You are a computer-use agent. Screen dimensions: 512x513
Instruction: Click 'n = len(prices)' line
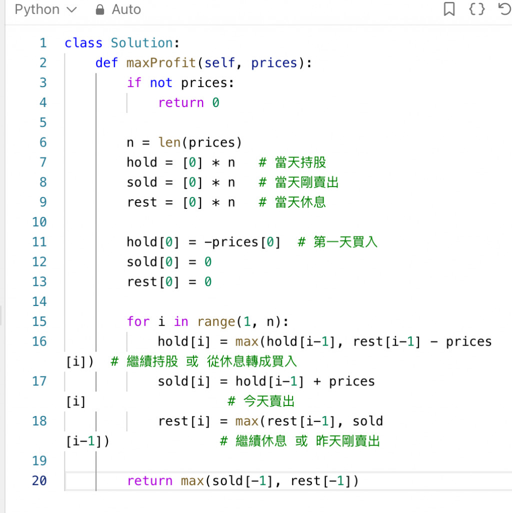click(x=184, y=142)
